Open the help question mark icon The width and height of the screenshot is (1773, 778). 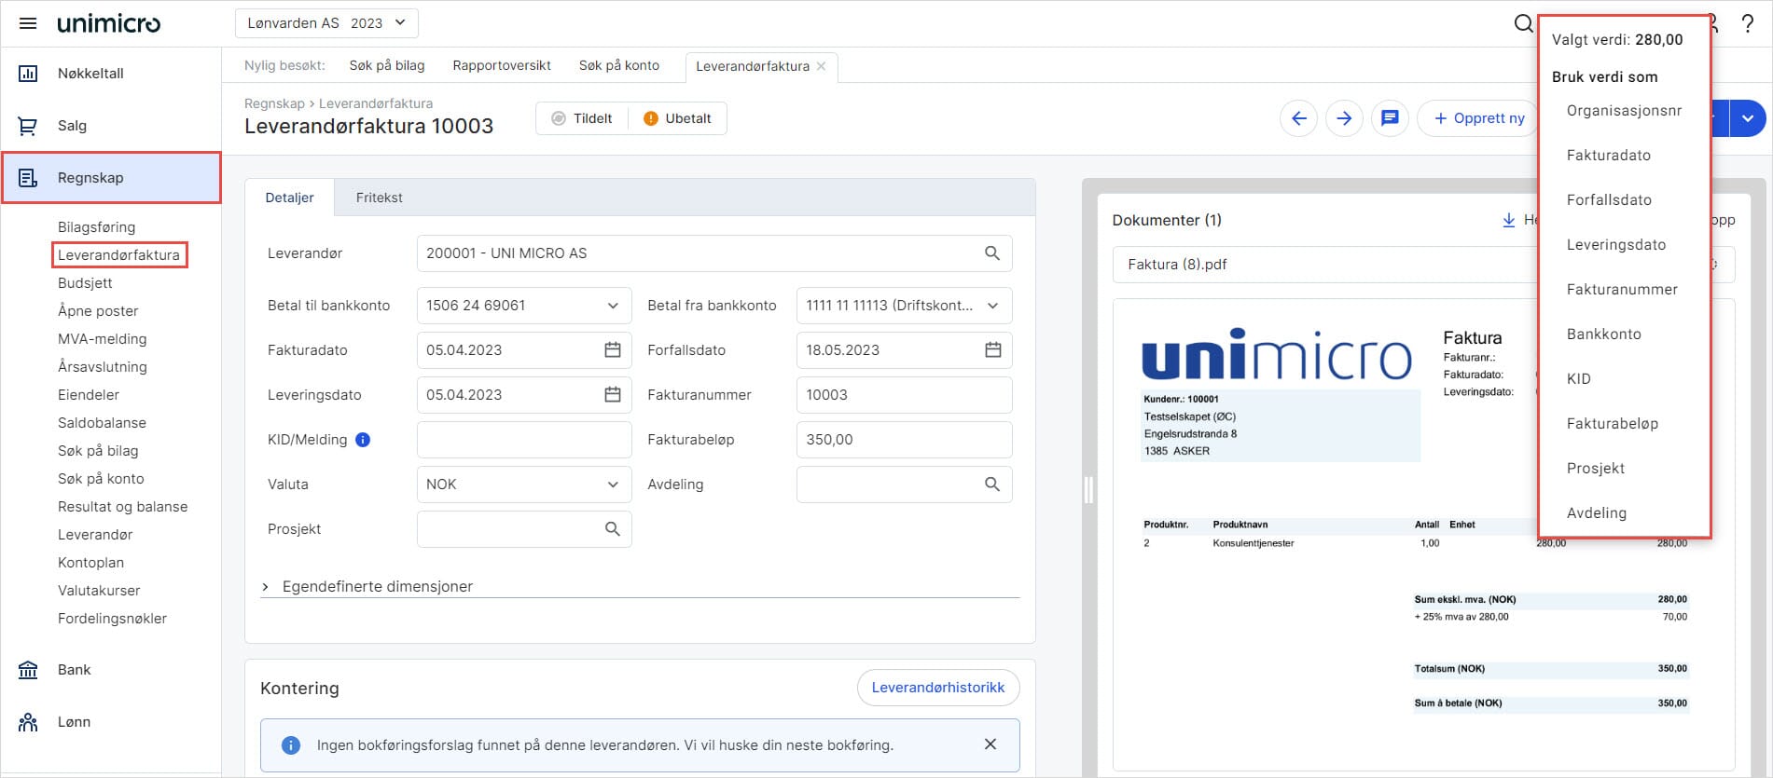click(1747, 24)
